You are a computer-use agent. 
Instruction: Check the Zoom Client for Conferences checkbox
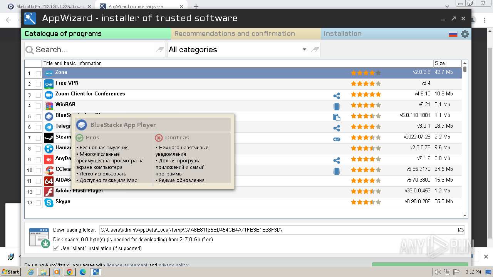pyautogui.click(x=38, y=95)
